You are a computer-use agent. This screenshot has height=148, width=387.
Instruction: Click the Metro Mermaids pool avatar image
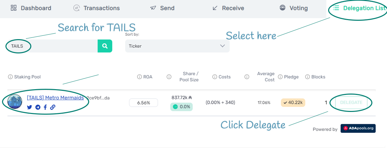[15, 102]
